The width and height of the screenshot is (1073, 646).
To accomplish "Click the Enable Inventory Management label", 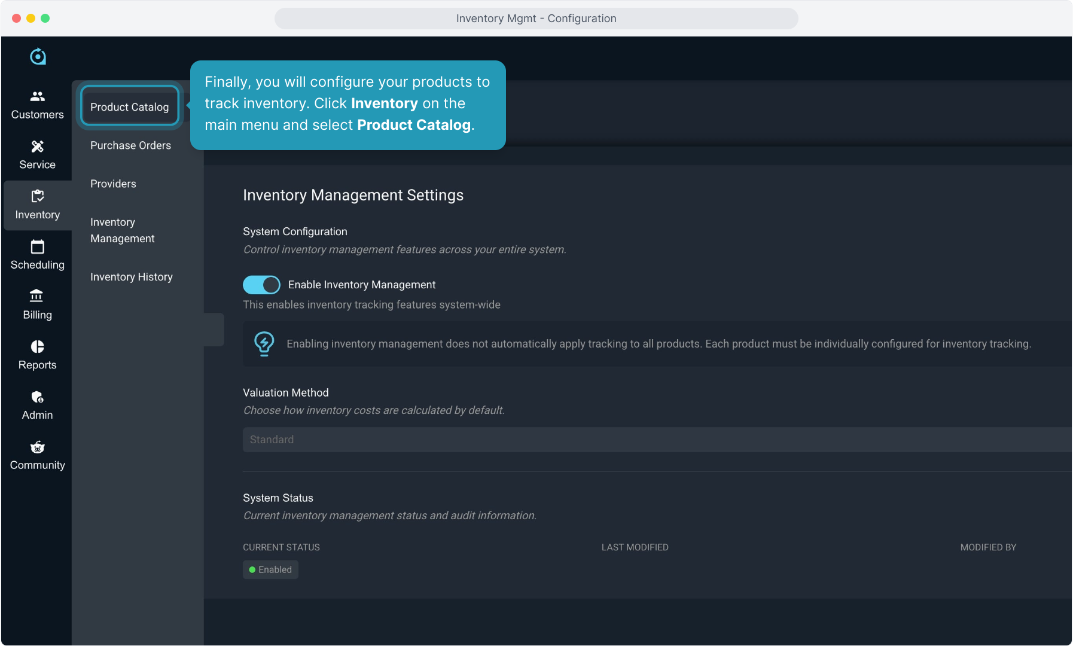I will coord(361,285).
